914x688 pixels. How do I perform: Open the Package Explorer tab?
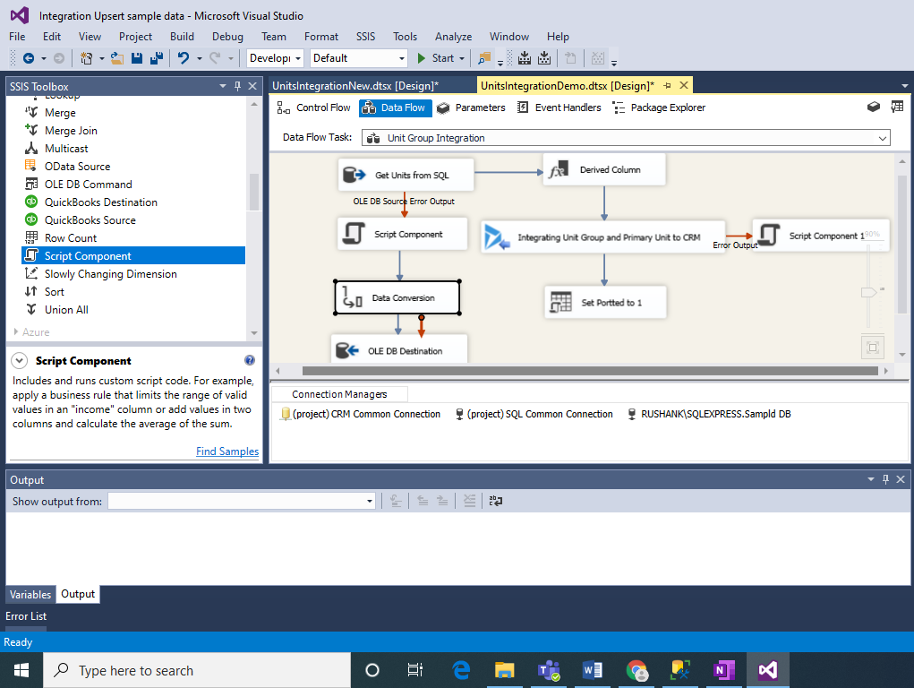pos(659,107)
